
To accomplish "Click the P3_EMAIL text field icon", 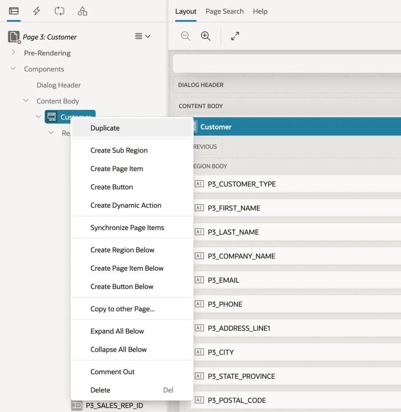I will coord(199,280).
